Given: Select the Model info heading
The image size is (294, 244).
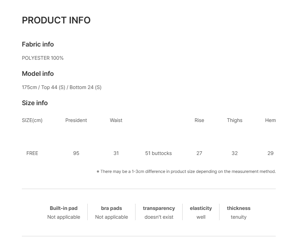Looking at the screenshot, I should tap(38, 74).
